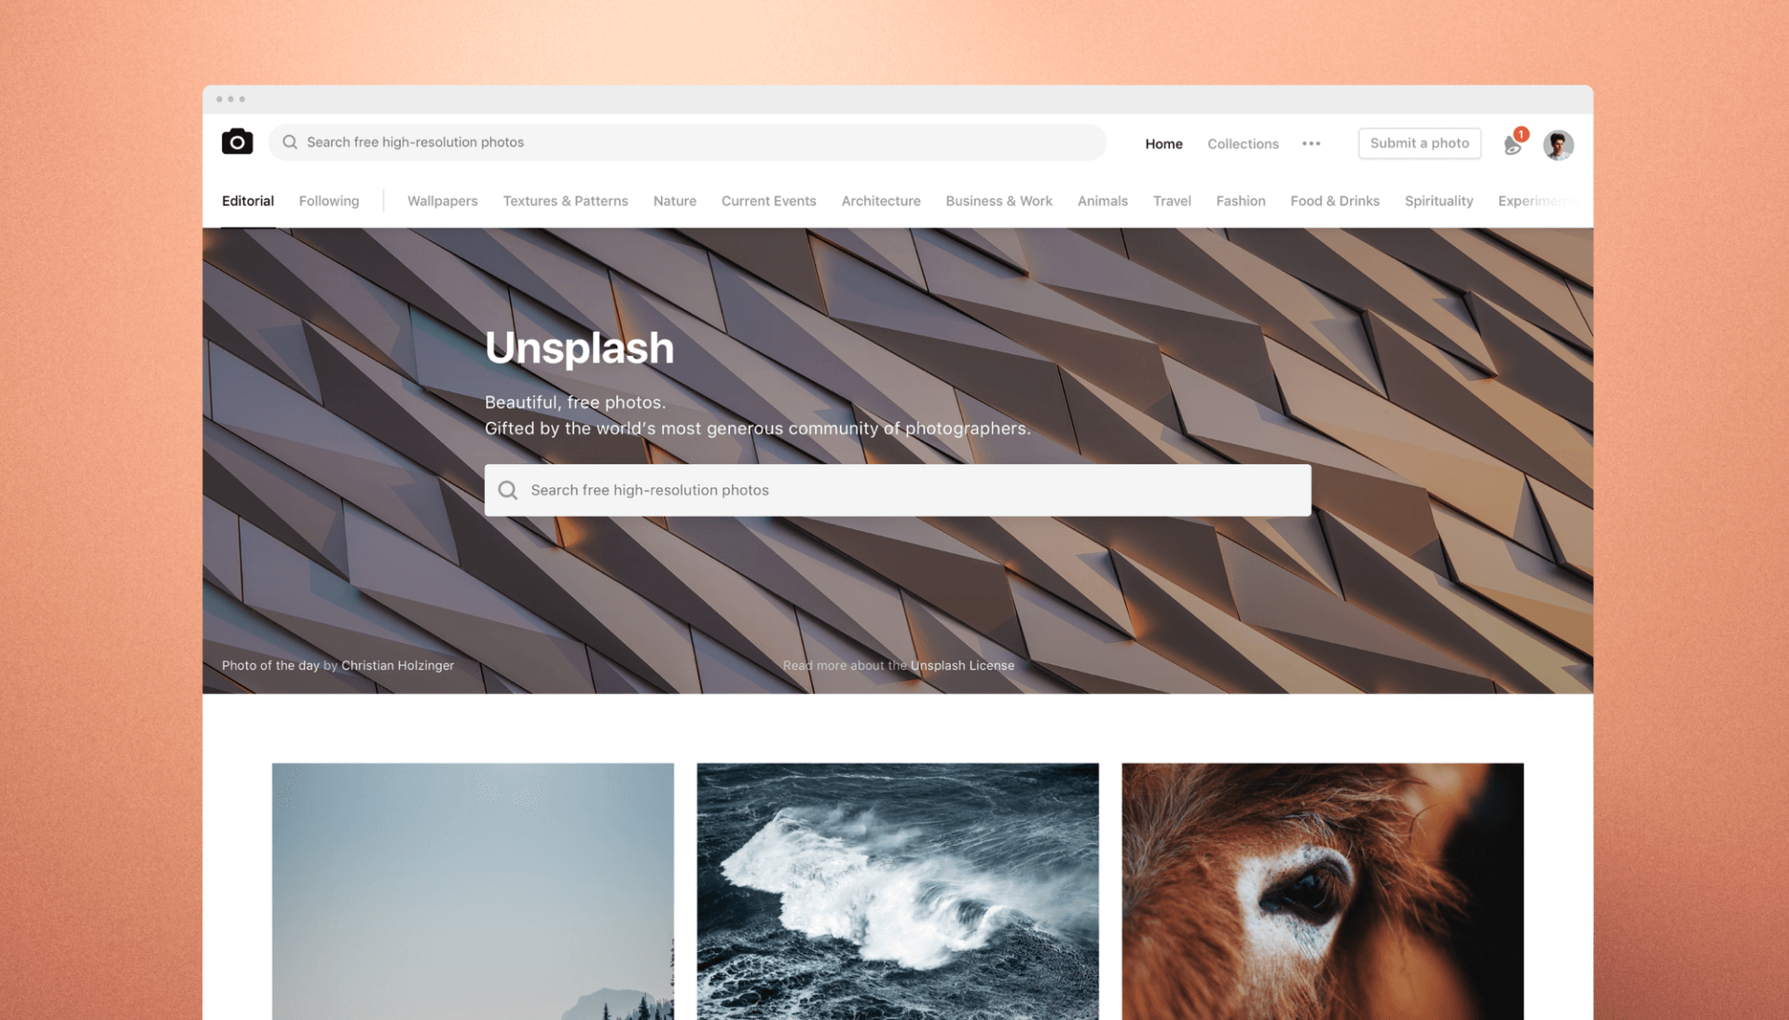Viewport: 1789px width, 1020px height.
Task: Focus the hero search photos field
Action: [897, 490]
